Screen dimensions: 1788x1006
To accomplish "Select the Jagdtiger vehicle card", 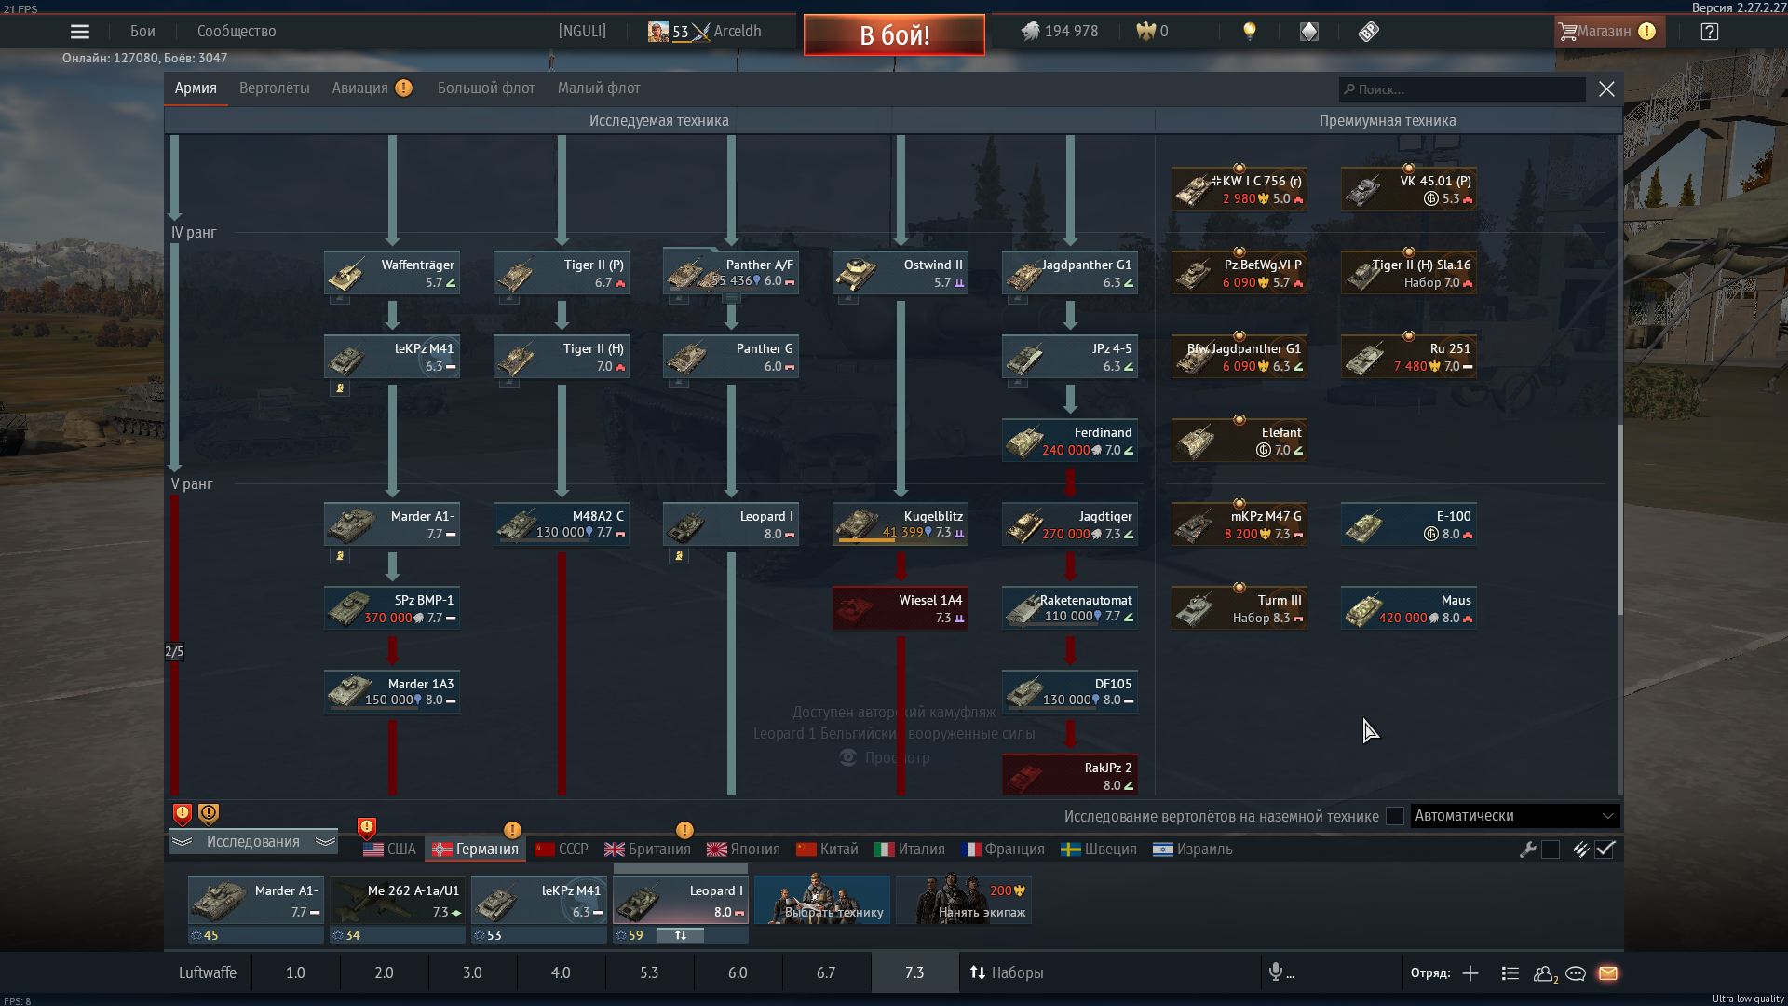I will coord(1070,524).
